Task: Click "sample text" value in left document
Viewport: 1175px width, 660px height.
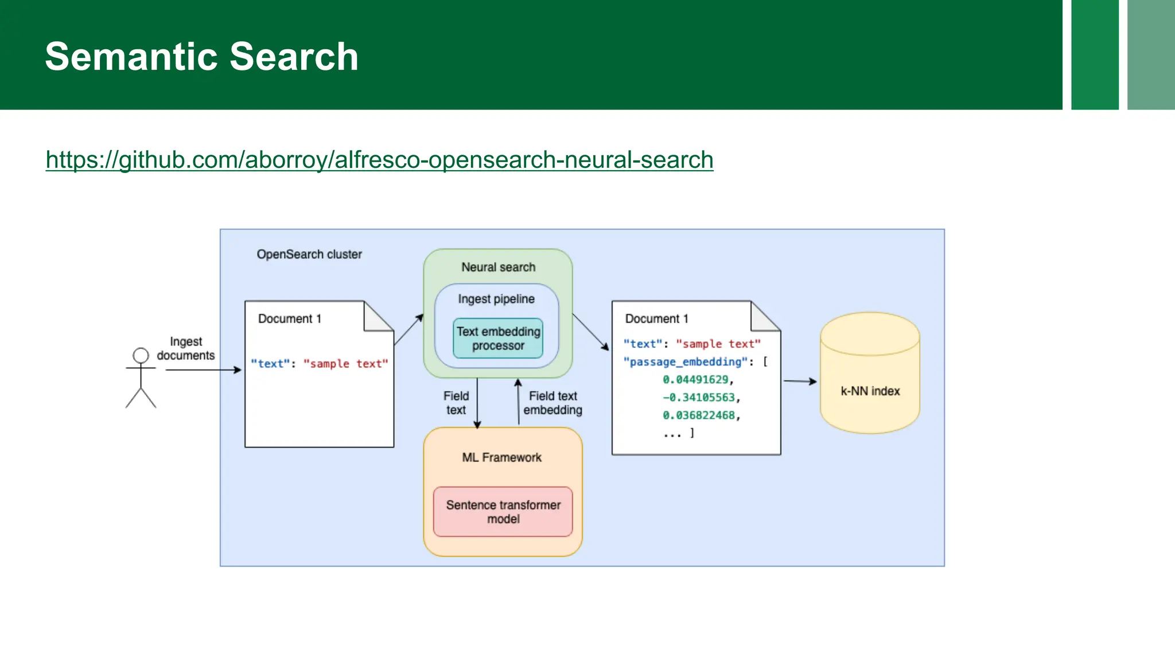Action: pos(345,364)
